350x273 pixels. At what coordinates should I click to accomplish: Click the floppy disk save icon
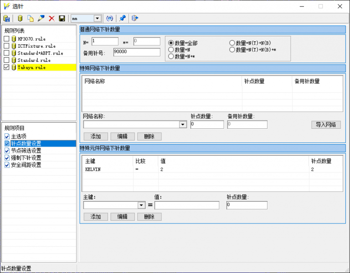[x=62, y=18]
